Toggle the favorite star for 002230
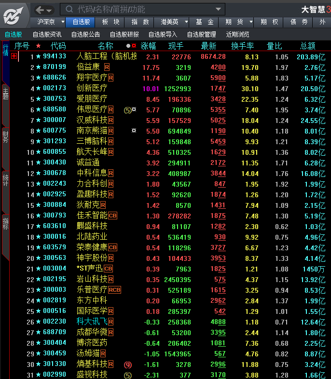 click(38, 322)
